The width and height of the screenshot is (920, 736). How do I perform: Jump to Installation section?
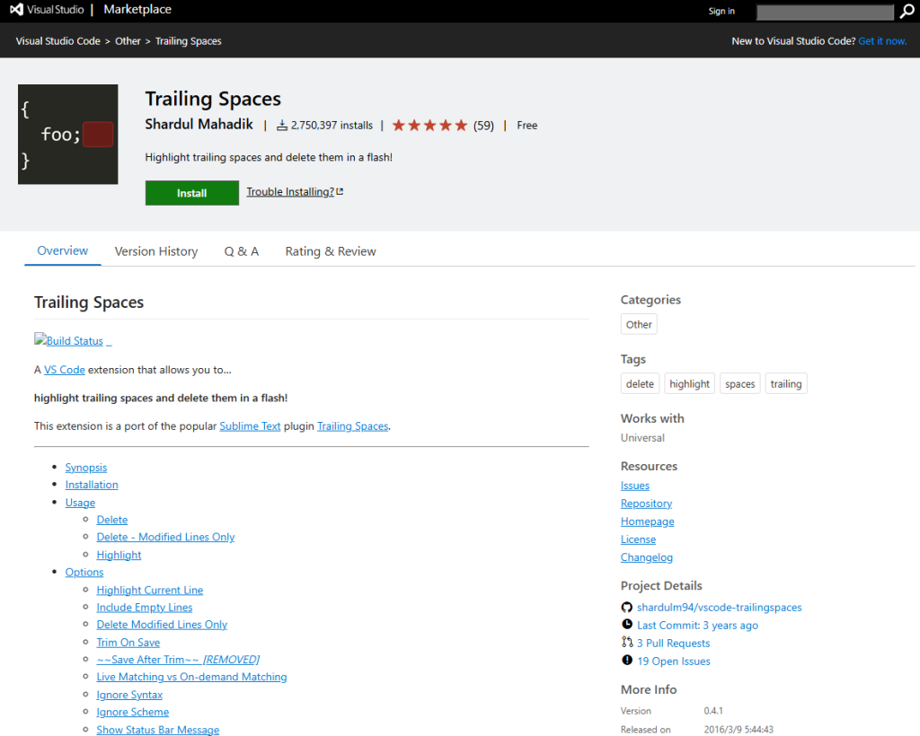(x=92, y=485)
